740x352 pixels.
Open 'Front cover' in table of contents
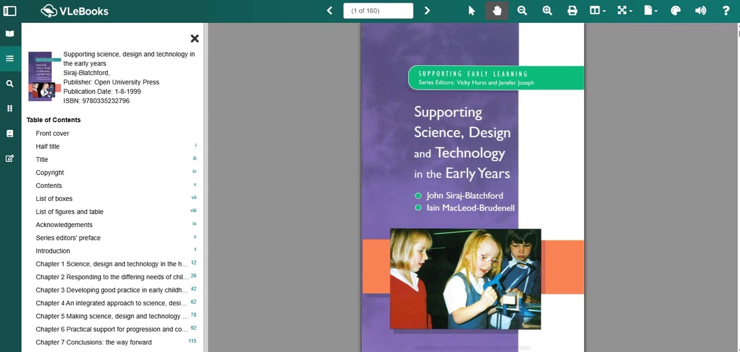pyautogui.click(x=52, y=133)
